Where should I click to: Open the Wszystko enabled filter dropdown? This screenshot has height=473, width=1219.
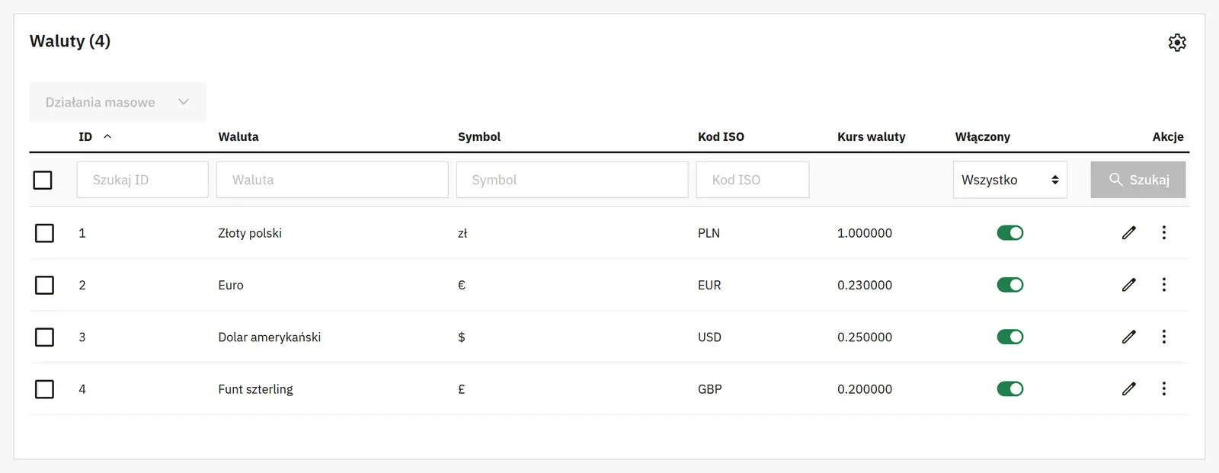click(x=1010, y=180)
